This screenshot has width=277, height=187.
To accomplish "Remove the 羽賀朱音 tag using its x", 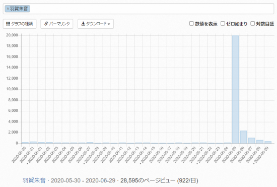I will (x=8, y=9).
